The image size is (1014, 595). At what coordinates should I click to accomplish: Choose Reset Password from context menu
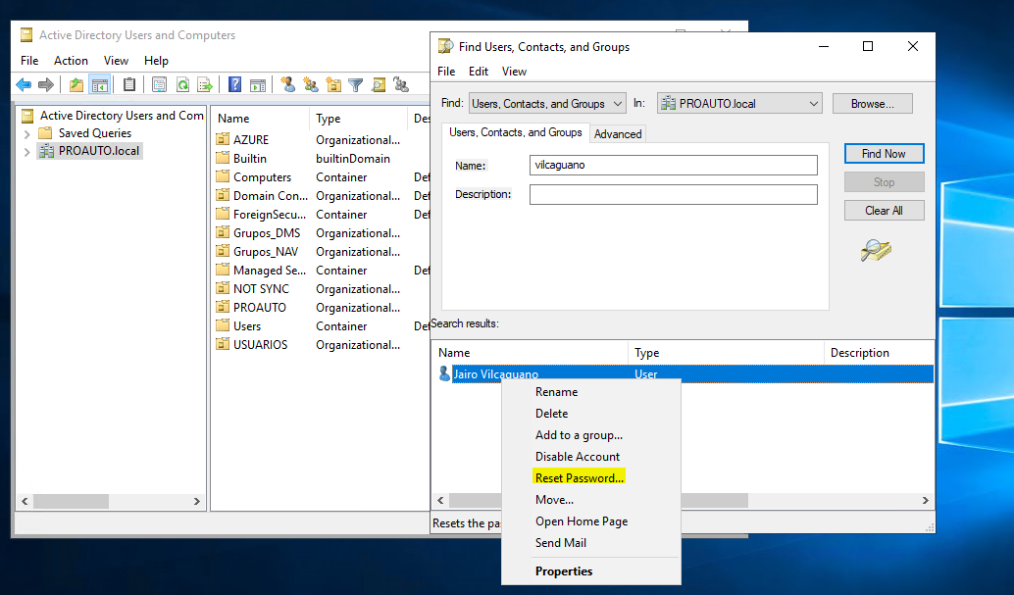click(x=580, y=478)
